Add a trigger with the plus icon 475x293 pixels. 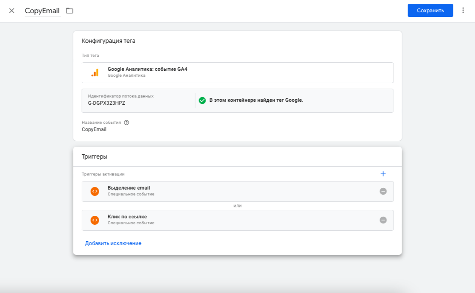383,173
